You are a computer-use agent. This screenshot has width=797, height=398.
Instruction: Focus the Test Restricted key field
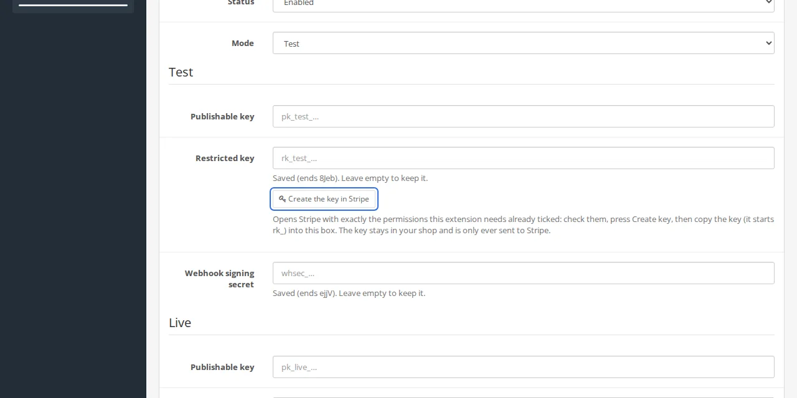[523, 158]
